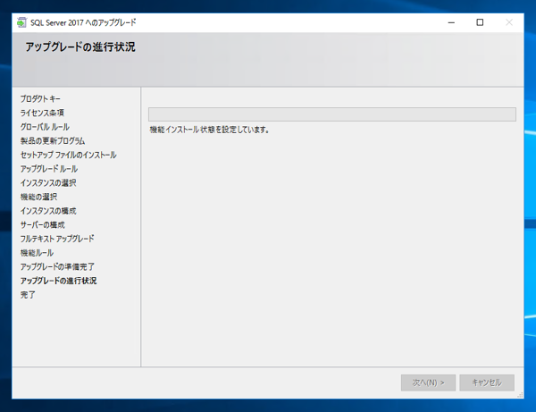
Task: Select the インスタンスの構成 step
Action: click(48, 211)
